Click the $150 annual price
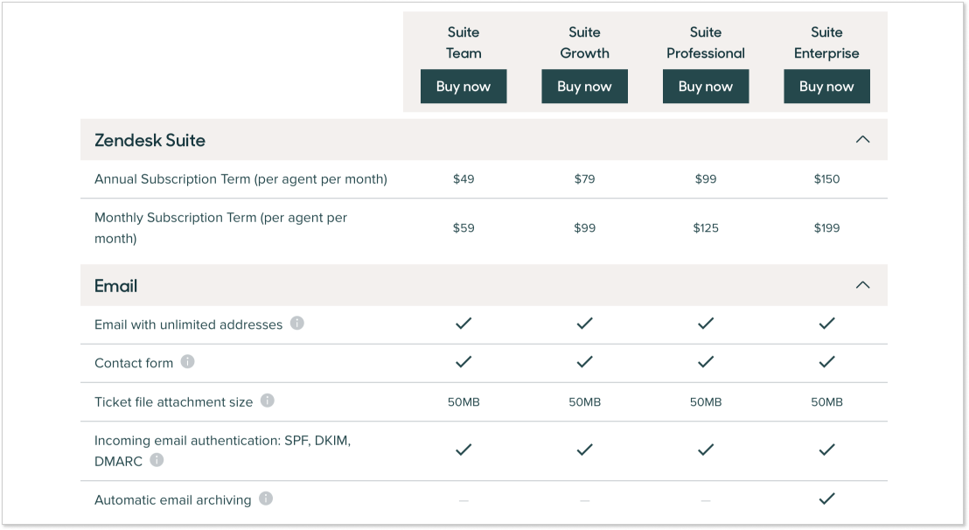 point(826,179)
